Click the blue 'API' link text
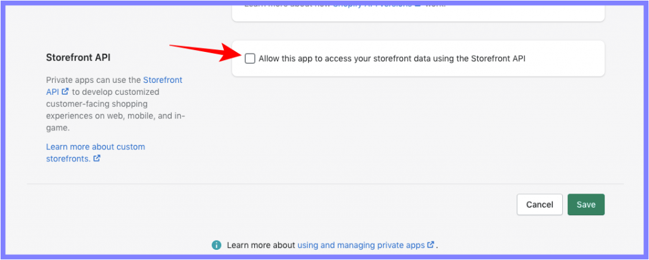Screen dimensions: 649x260 tap(53, 92)
